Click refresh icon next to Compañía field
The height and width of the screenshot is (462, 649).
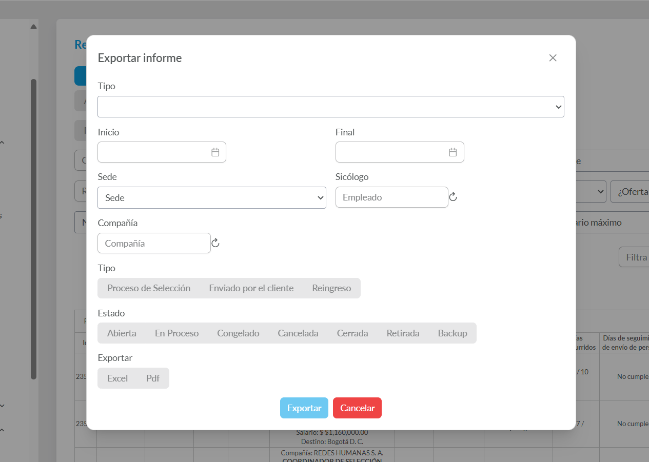pyautogui.click(x=215, y=243)
